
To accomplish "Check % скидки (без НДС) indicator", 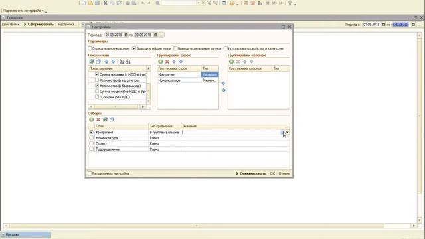I will coord(97,97).
